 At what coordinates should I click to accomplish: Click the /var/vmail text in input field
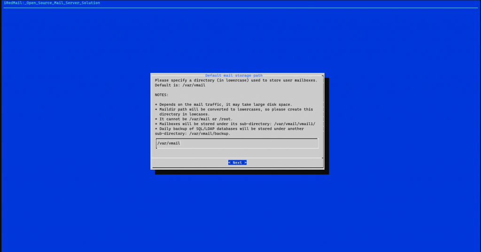pos(169,143)
